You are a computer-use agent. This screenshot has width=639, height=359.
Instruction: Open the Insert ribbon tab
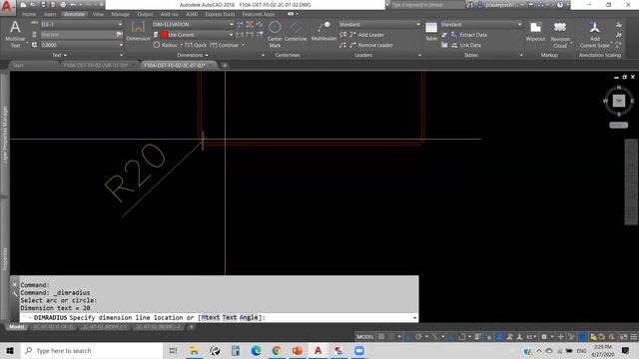click(50, 14)
